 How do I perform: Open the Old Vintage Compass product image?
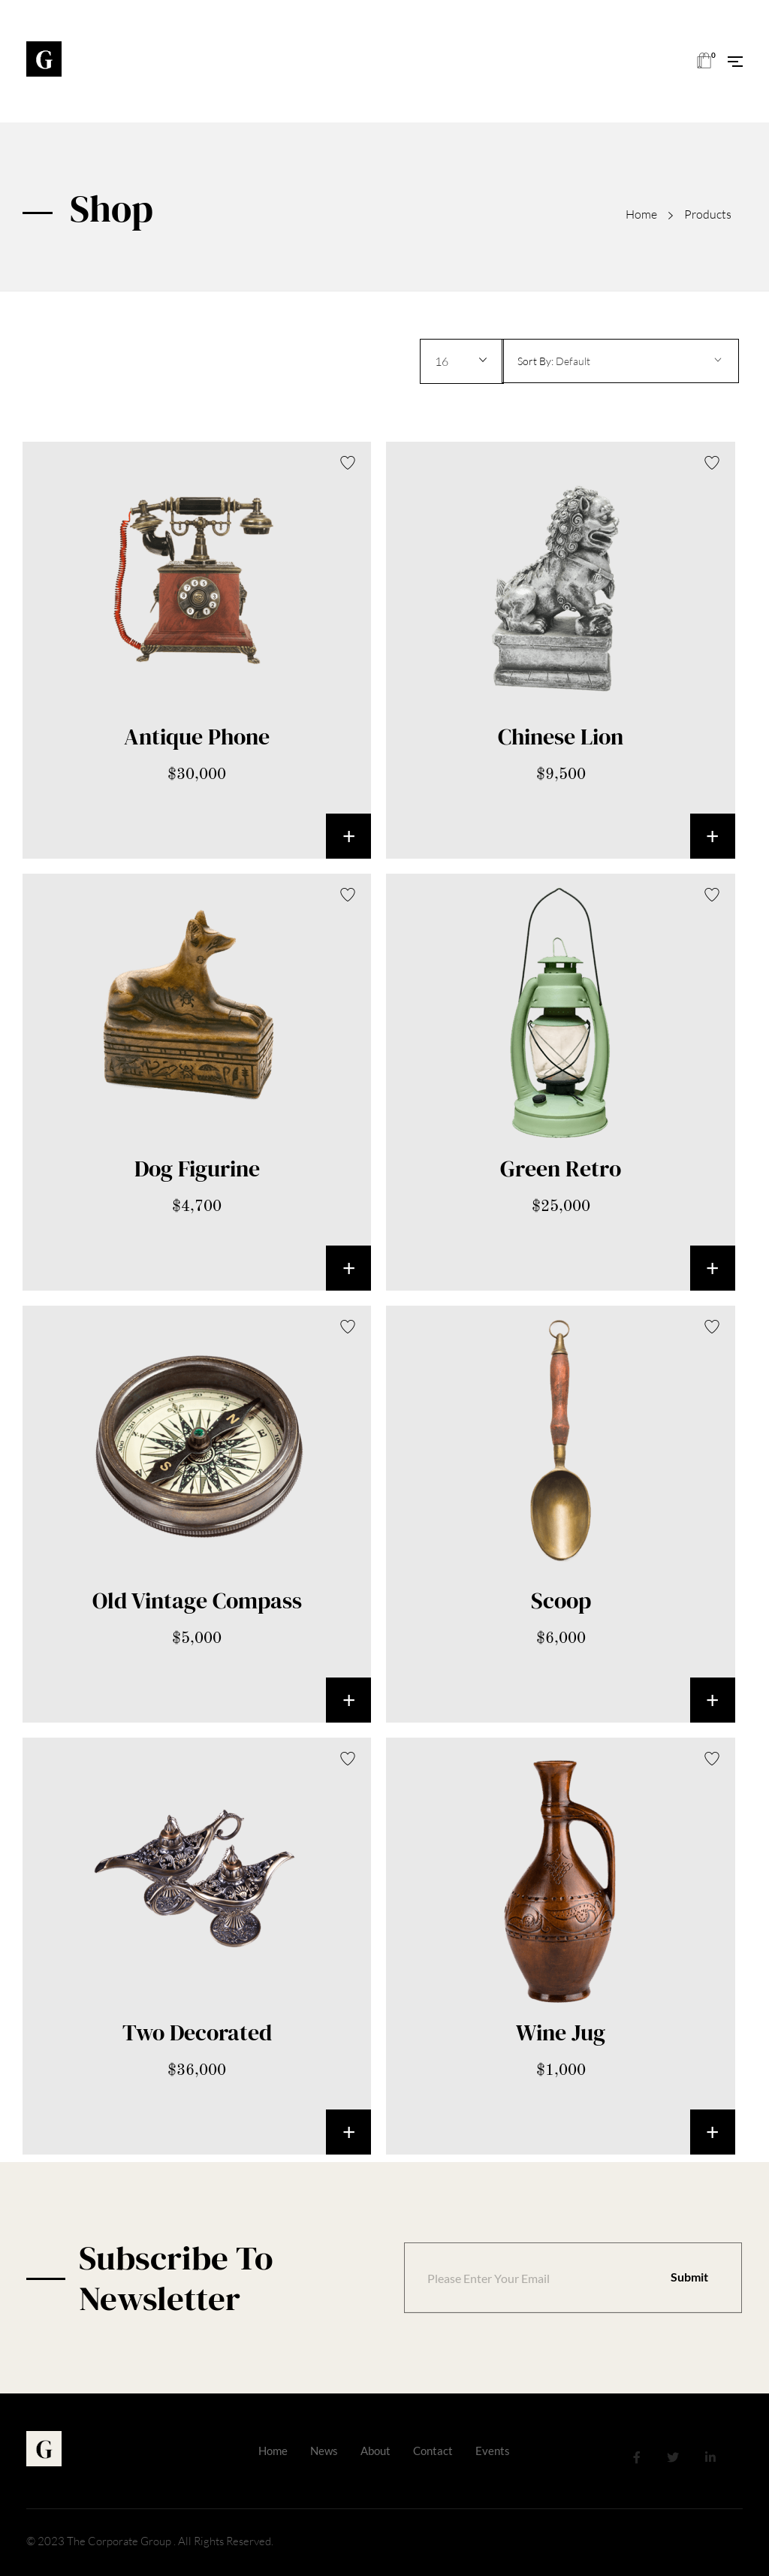(x=198, y=1444)
